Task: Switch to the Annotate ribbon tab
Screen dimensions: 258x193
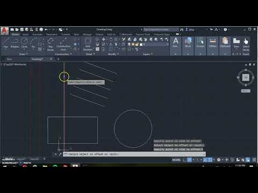Action: click(37, 34)
